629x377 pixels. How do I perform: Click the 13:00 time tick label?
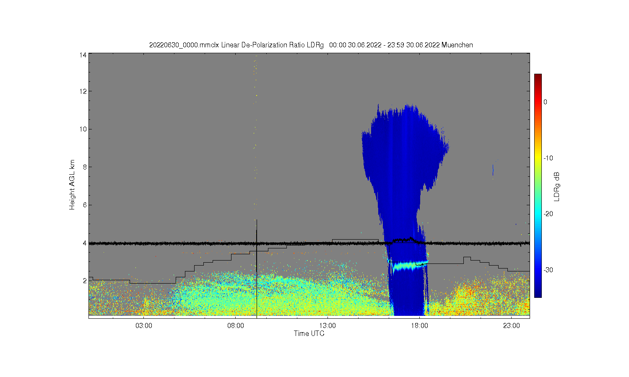[327, 325]
